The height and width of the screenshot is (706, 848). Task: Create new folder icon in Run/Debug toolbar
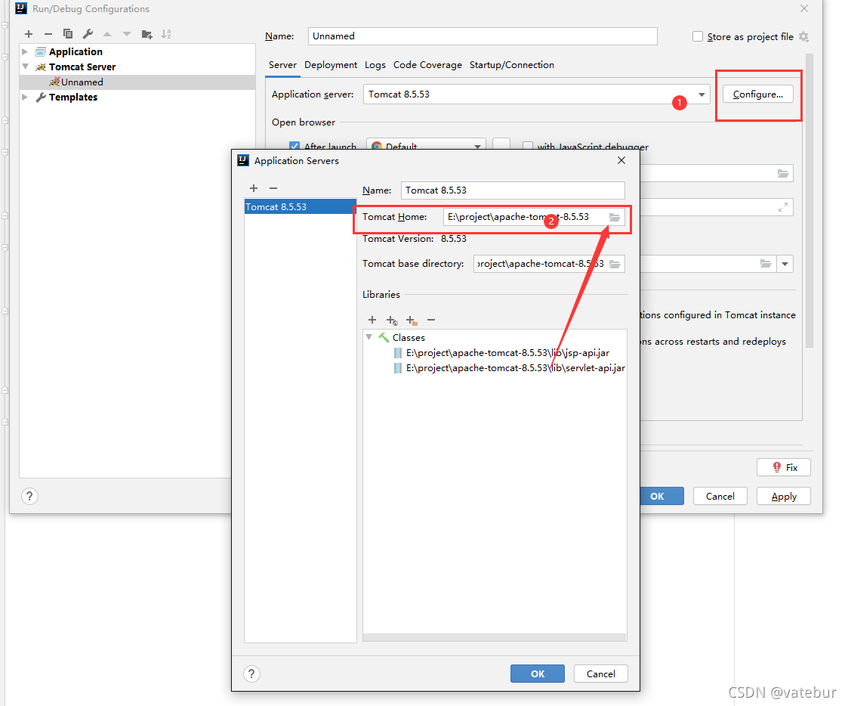tap(146, 34)
